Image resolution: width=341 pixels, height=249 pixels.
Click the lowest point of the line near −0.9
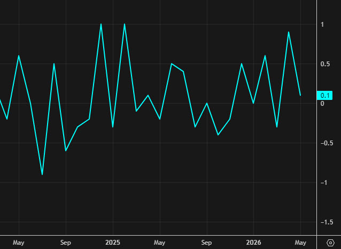[x=42, y=174]
